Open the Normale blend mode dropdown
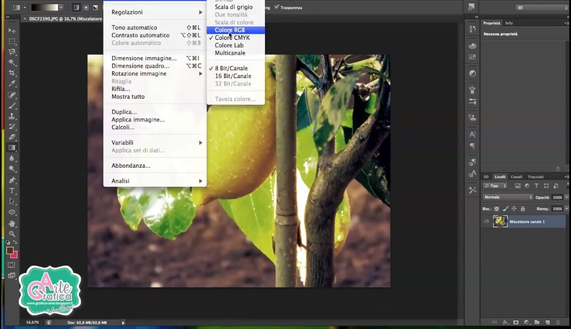Screen dimensions: 571x329 tap(508, 197)
